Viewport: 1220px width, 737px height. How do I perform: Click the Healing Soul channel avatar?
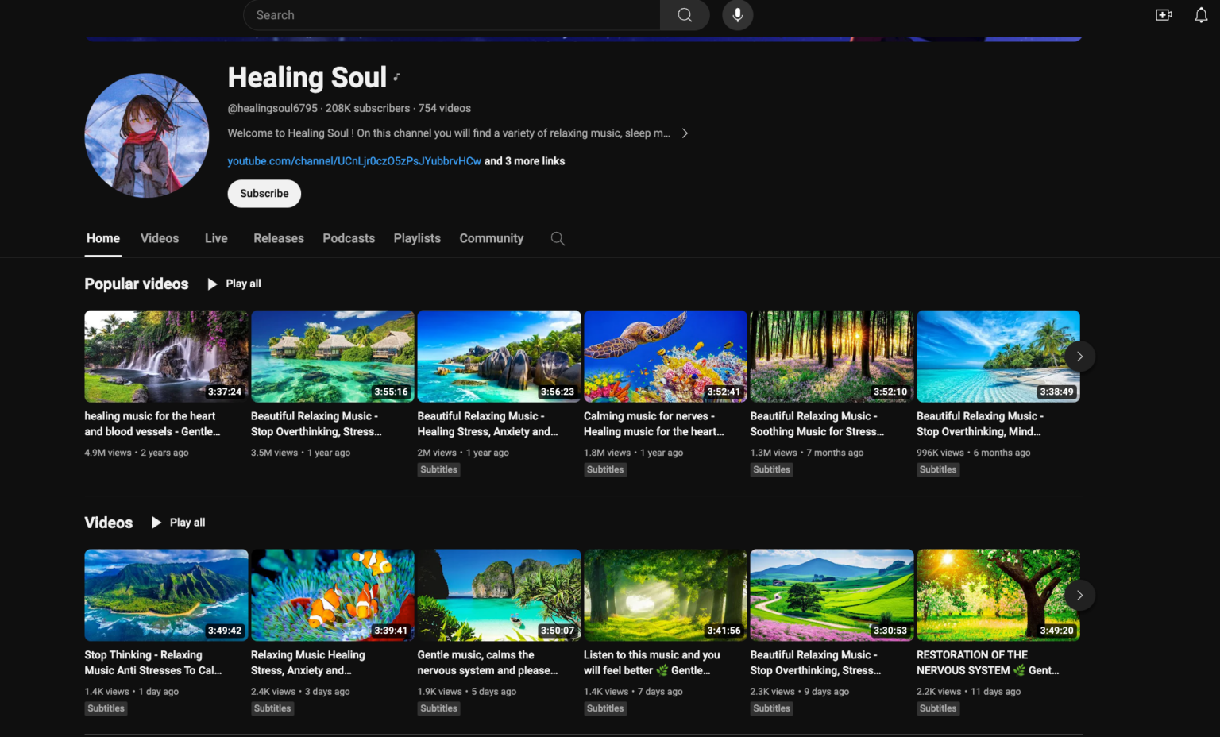pyautogui.click(x=147, y=136)
